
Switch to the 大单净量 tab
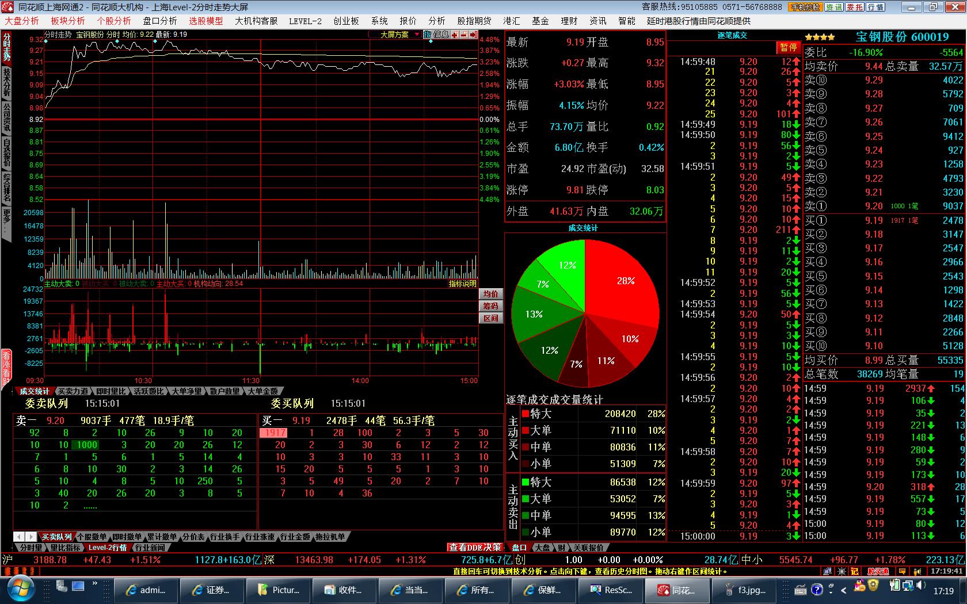tap(187, 391)
